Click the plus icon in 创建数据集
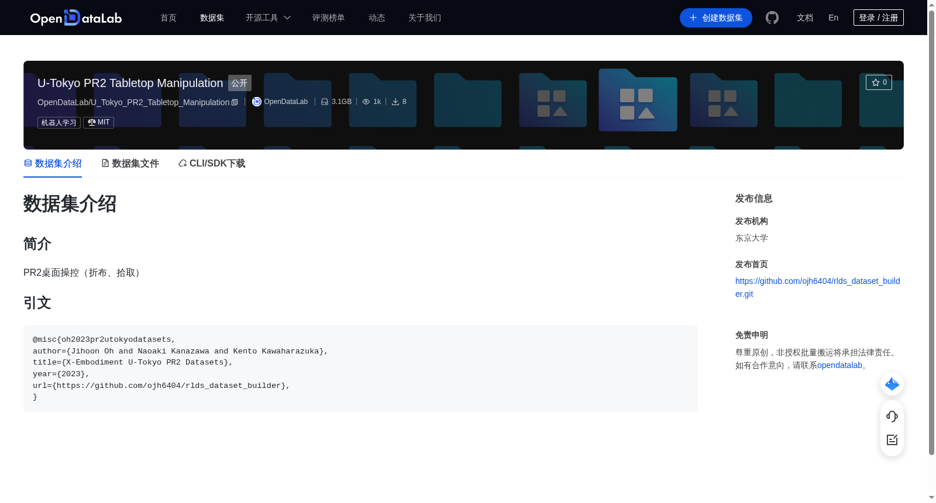Image resolution: width=936 pixels, height=503 pixels. tap(693, 18)
